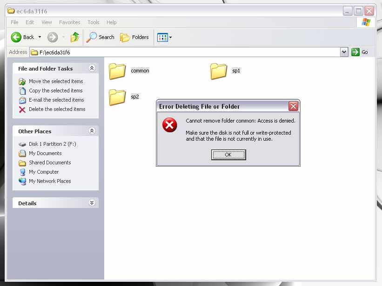Click the window title folder icon
Viewport: 382px width, 286px height.
click(x=11, y=11)
